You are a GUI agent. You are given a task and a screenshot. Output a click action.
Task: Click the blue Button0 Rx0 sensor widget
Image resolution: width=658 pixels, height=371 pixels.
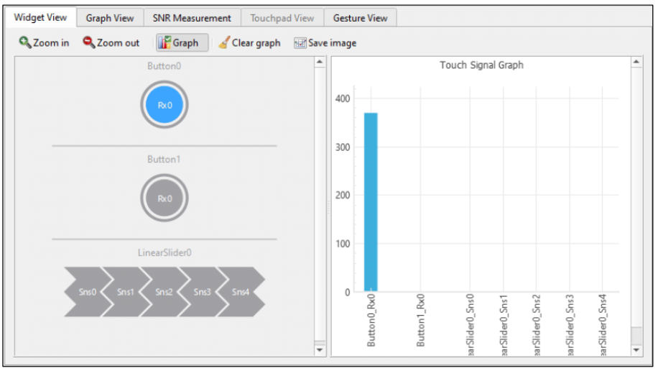click(x=164, y=105)
